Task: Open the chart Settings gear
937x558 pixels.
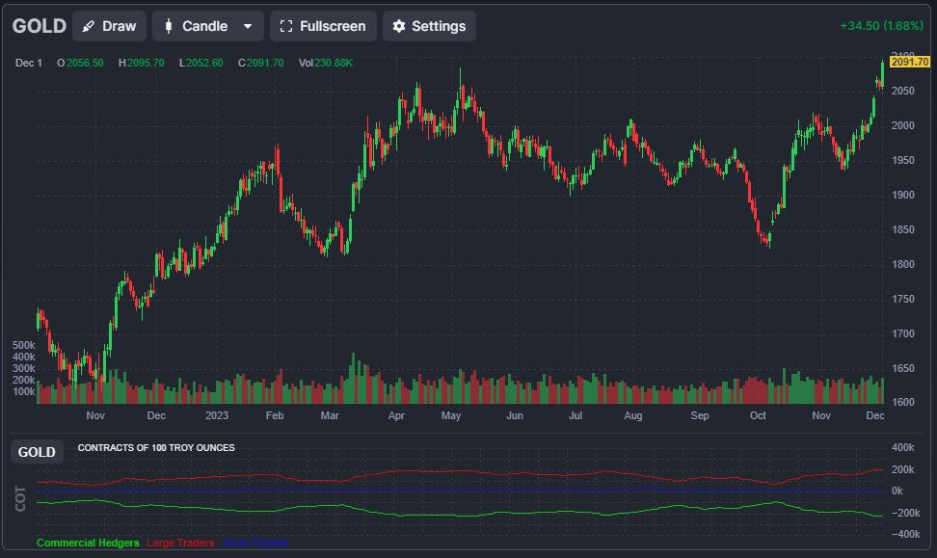Action: pyautogui.click(x=429, y=26)
